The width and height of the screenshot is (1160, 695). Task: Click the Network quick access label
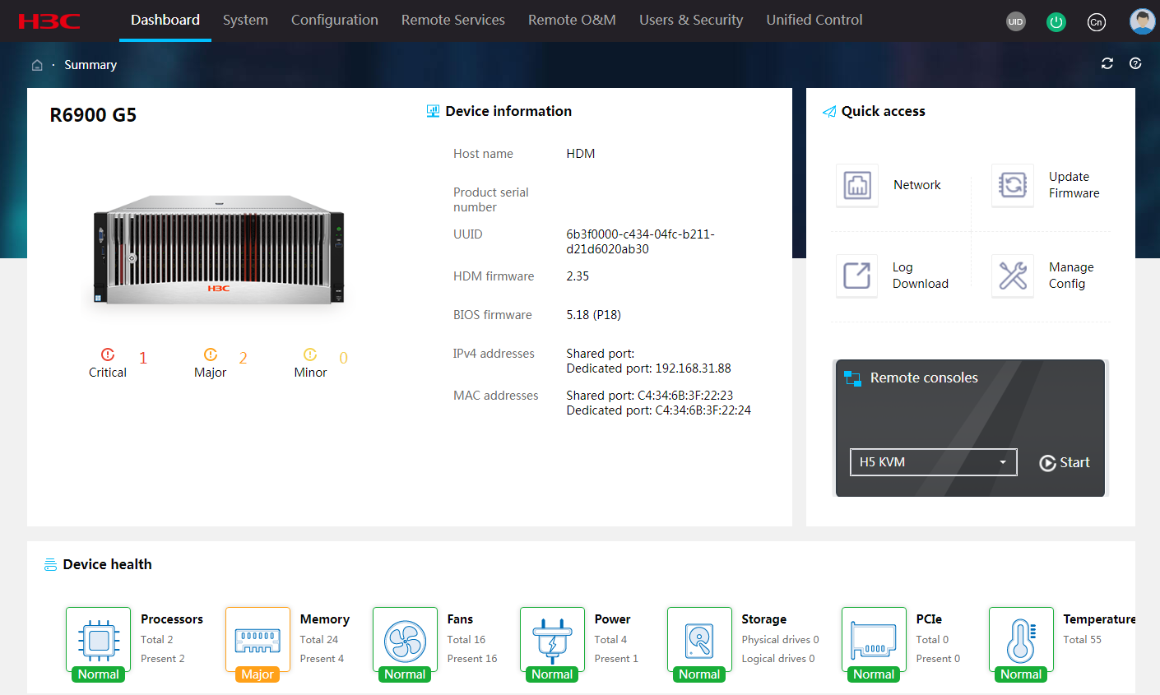coord(917,185)
